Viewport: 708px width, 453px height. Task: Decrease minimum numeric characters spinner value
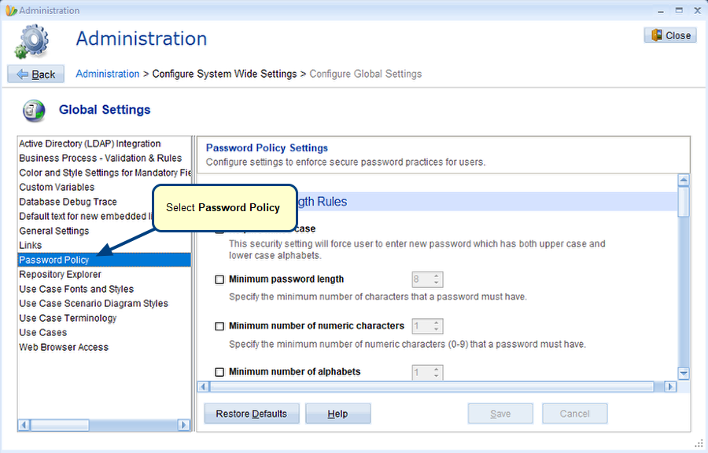pos(437,330)
